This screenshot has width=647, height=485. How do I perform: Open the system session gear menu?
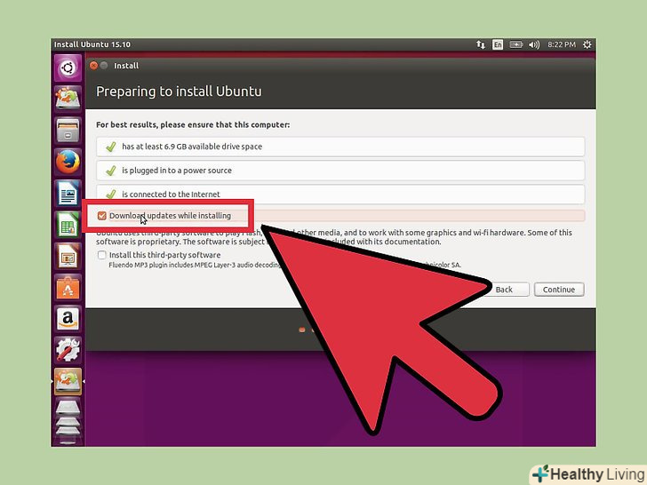(x=587, y=44)
